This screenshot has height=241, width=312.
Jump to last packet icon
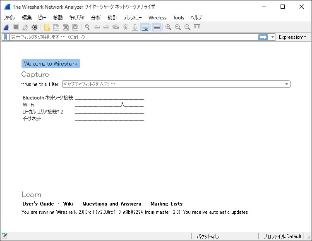tap(135, 27)
